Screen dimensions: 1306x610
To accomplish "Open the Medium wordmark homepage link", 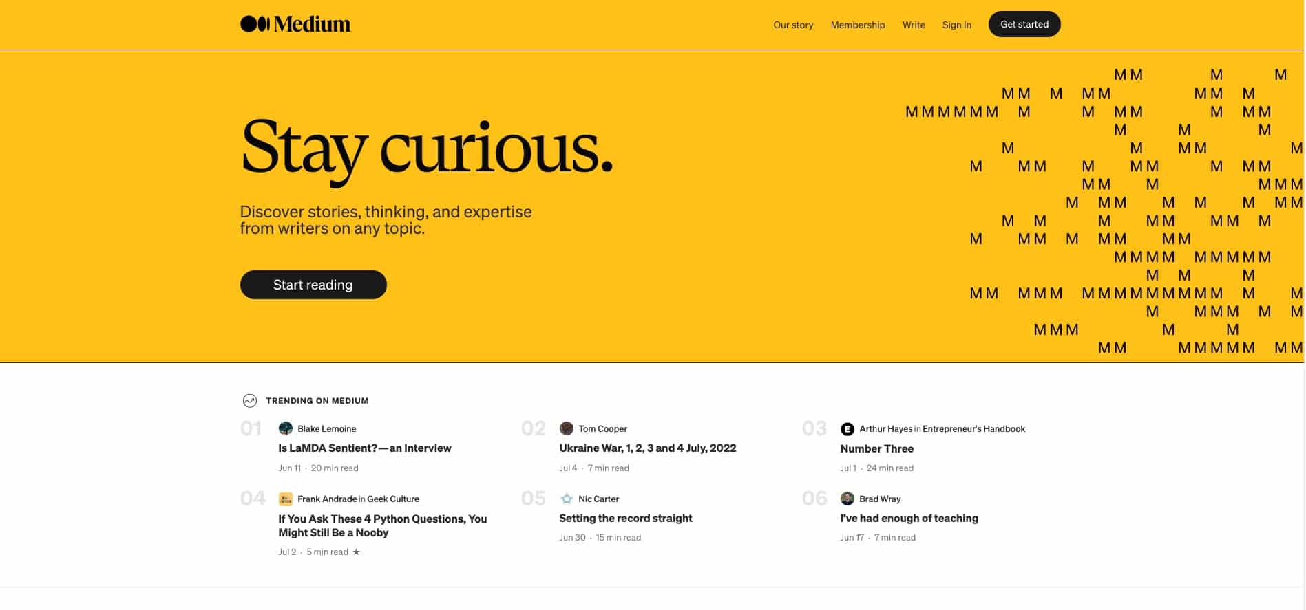I will (312, 24).
